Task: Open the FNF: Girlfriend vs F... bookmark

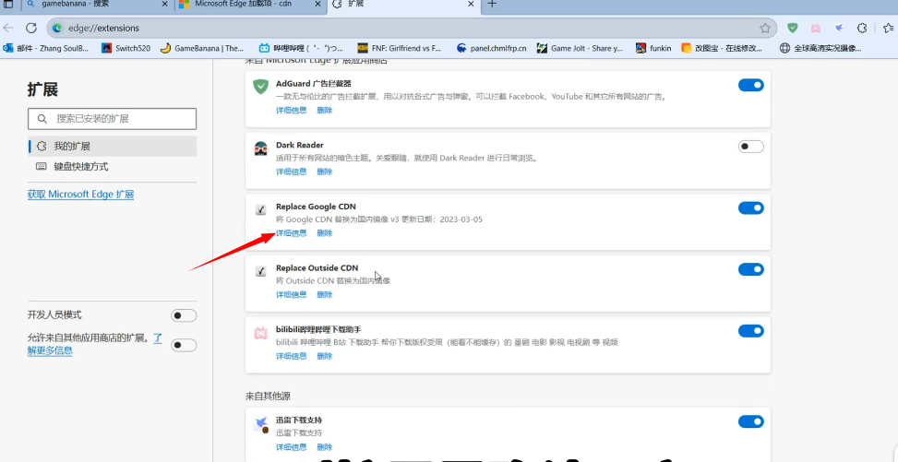Action: coord(400,49)
